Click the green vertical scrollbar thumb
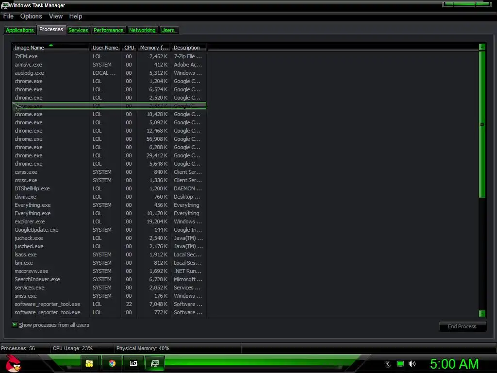Viewport: 497px width, 373px height. pyautogui.click(x=482, y=124)
